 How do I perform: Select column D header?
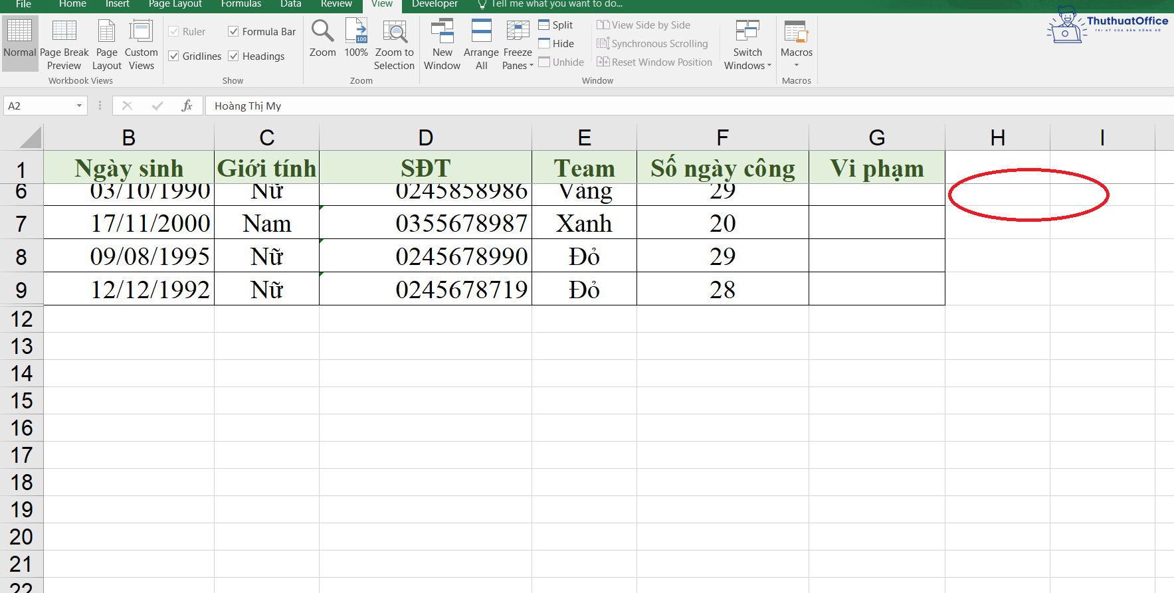[x=426, y=137]
